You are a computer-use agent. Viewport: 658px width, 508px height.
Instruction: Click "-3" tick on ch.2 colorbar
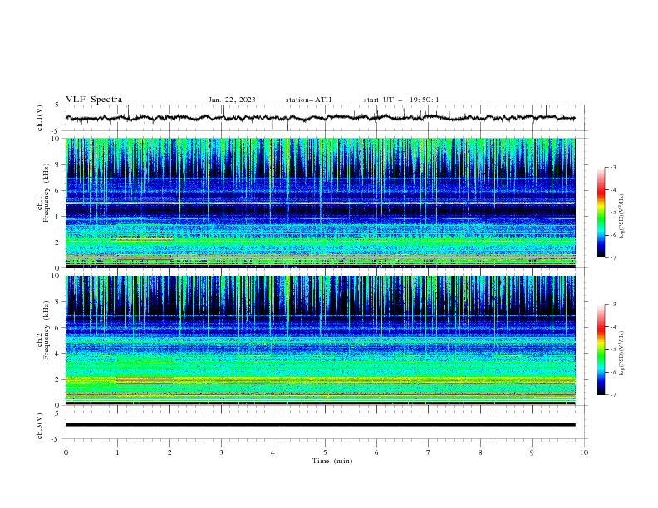(612, 305)
